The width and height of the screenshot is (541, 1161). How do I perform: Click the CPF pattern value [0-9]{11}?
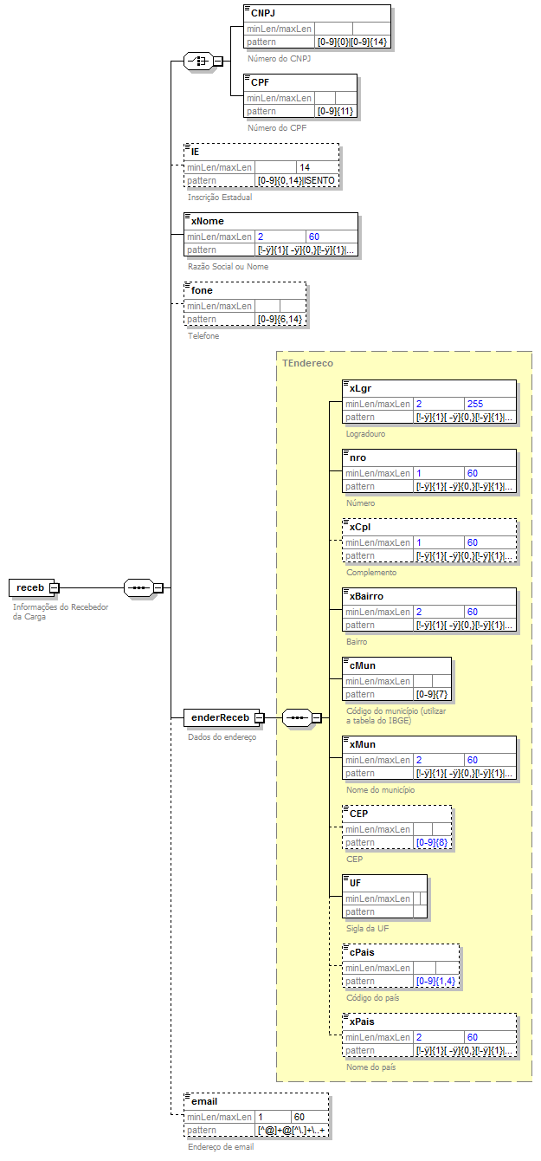tap(336, 111)
